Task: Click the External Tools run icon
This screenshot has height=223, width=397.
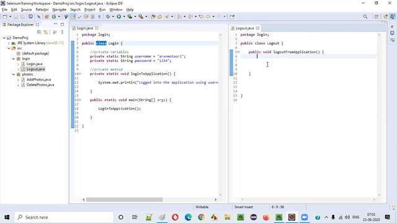Action: (141, 17)
